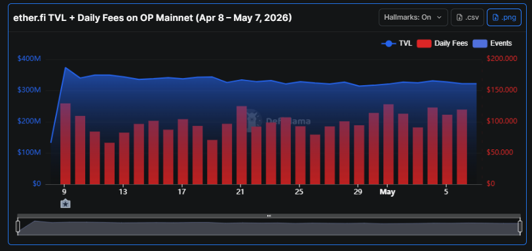Click the TVL peak point on April 9

point(65,68)
